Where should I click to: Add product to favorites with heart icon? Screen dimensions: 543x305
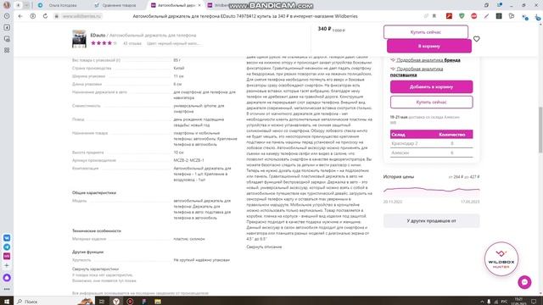coord(477,39)
